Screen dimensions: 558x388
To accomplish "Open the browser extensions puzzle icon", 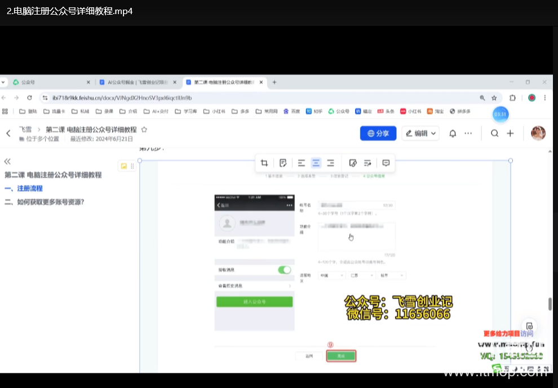I will tap(512, 98).
